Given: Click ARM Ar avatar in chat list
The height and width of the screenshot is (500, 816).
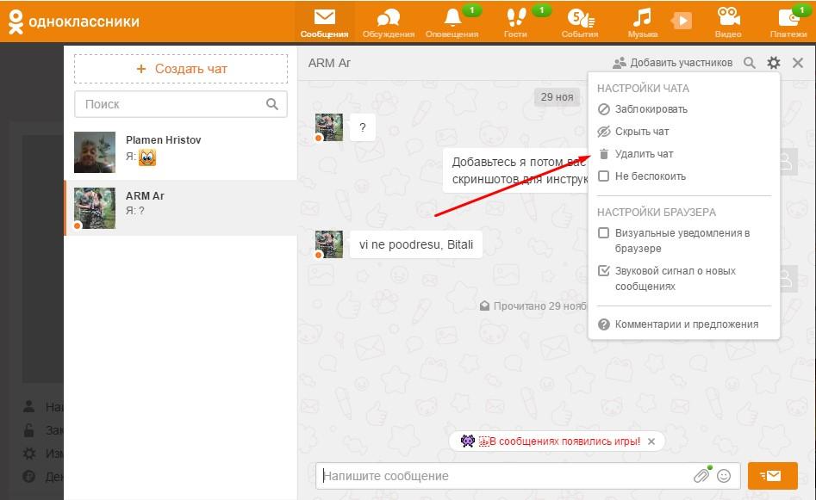Looking at the screenshot, I should tap(95, 208).
